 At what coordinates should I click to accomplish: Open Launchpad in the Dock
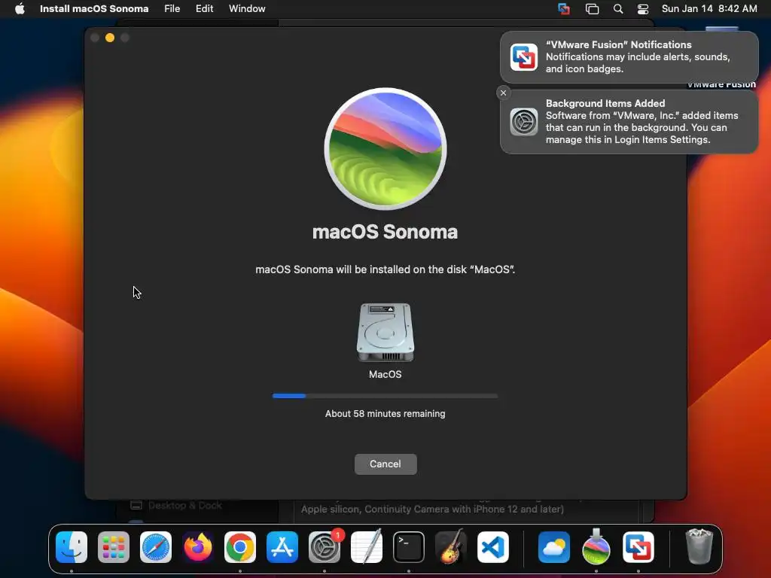(114, 547)
